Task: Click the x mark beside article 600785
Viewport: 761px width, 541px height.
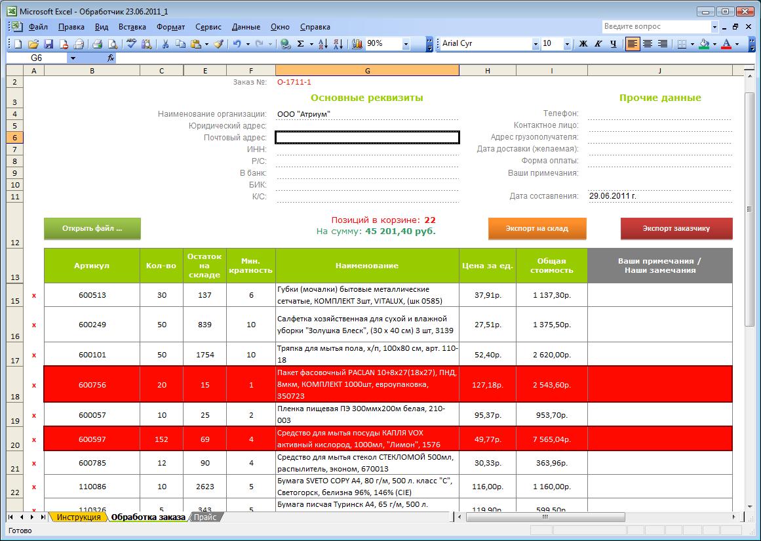Action: click(34, 464)
